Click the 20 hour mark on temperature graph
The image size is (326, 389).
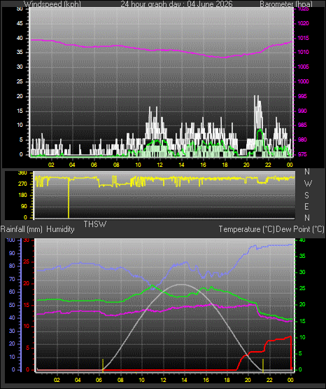[248, 380]
